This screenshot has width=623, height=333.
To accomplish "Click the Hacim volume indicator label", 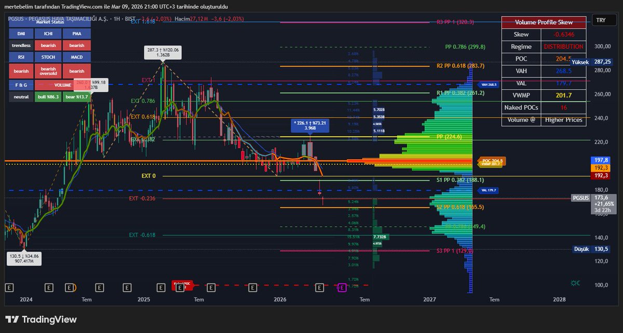I will tap(182, 18).
